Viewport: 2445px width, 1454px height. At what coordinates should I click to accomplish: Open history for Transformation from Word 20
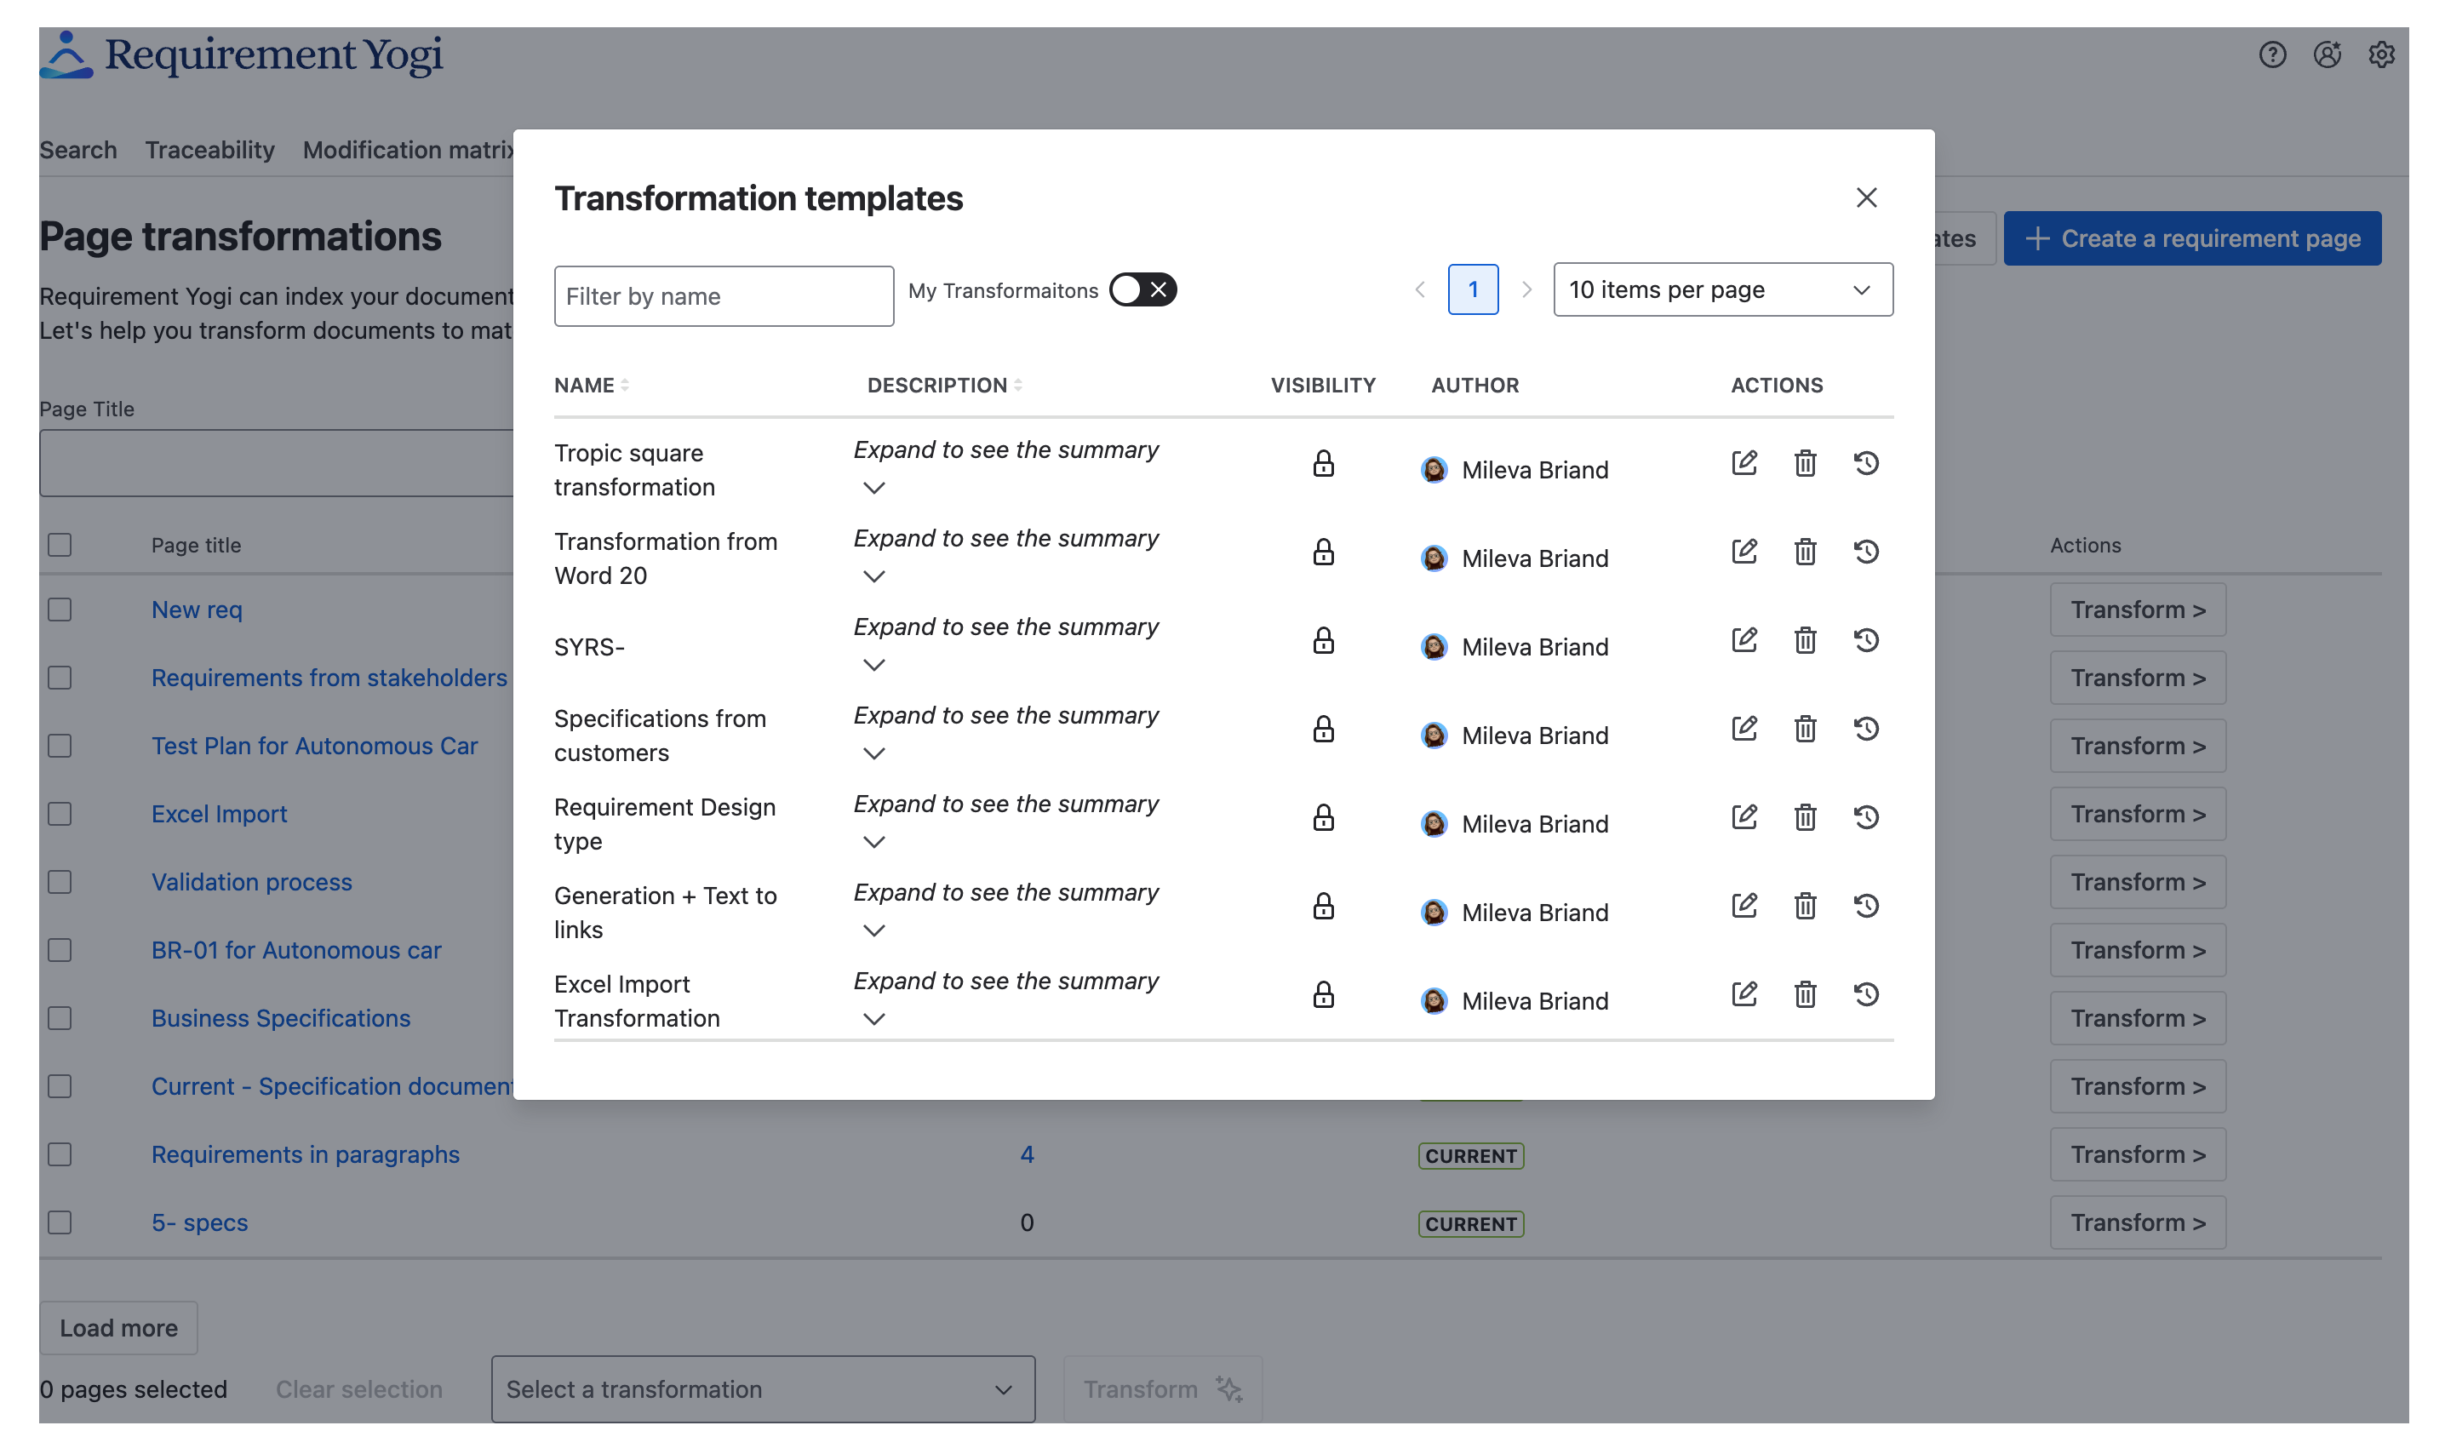[x=1865, y=552]
